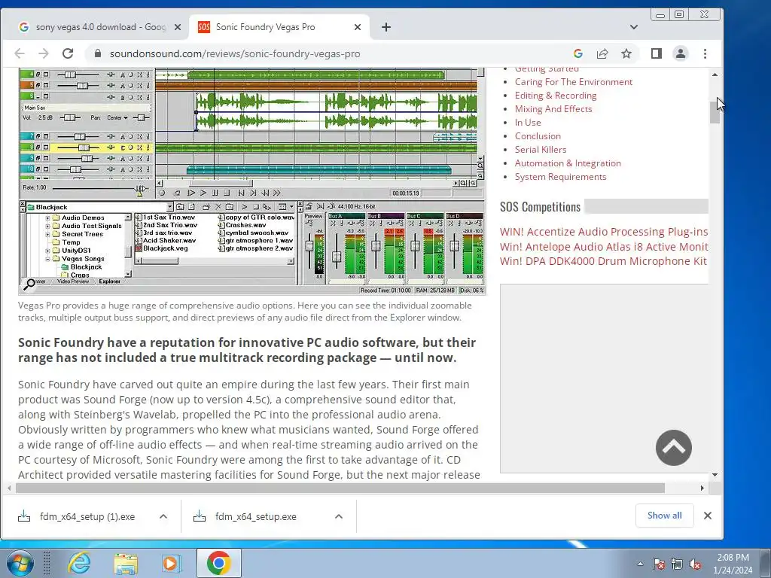The image size is (771, 578).
Task: Open the Win! Antelope Audio Atlas i8 competition
Action: pos(604,246)
